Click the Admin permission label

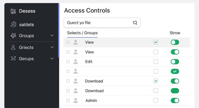coord(91,100)
